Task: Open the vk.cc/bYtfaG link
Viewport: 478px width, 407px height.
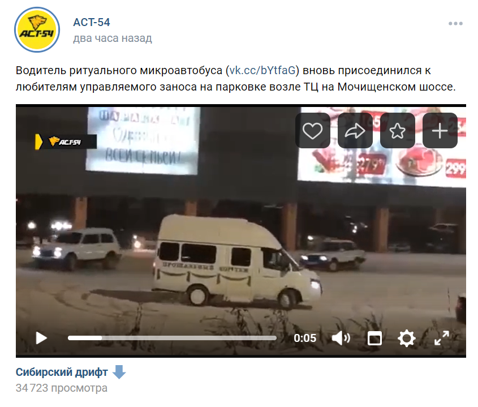Action: click(x=262, y=71)
